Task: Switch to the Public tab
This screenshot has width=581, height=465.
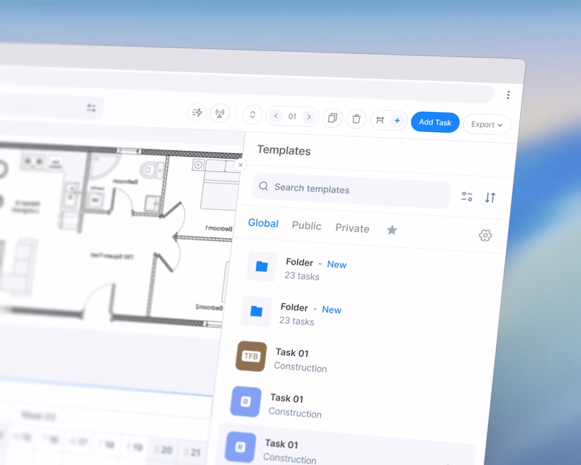Action: [306, 226]
